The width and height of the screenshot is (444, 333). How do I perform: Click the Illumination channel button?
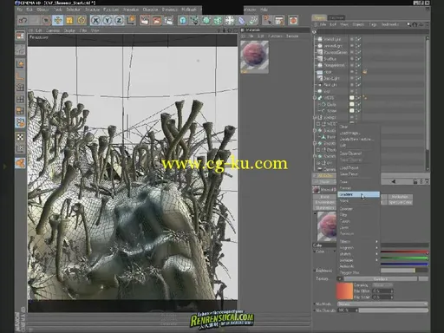tap(324, 208)
